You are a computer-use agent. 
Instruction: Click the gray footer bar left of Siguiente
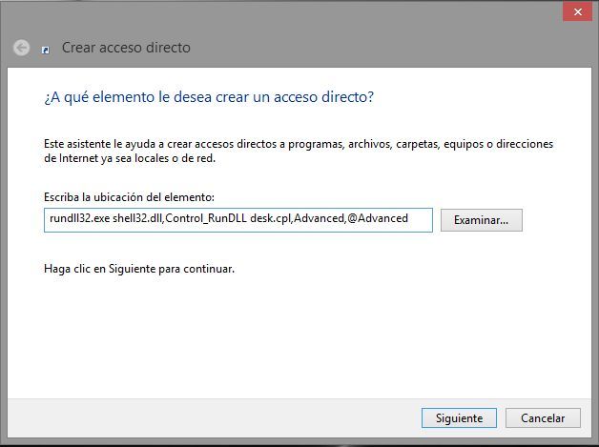[214, 418]
